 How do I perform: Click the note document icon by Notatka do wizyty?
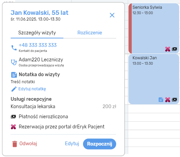[x=14, y=75]
